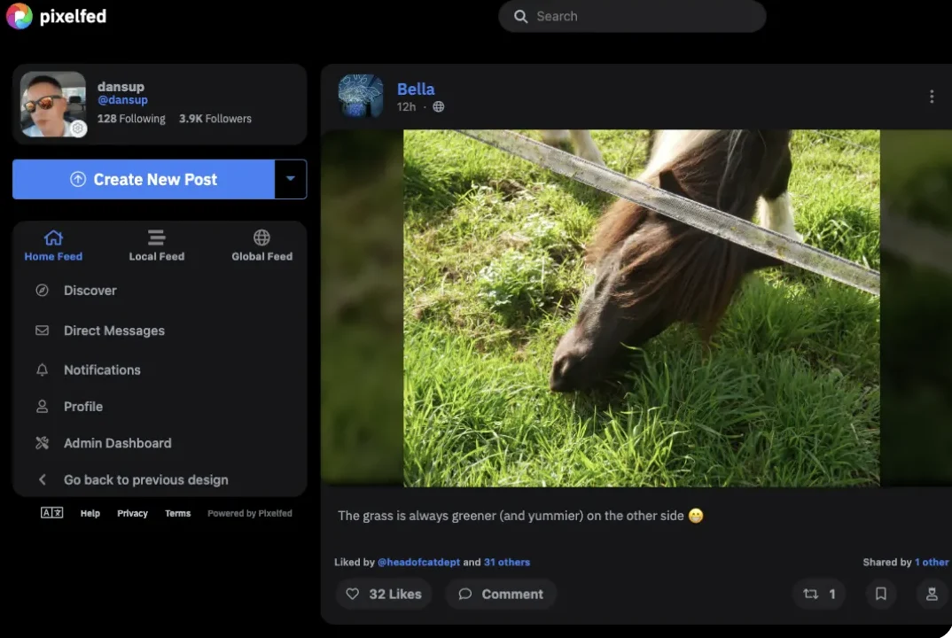This screenshot has width=952, height=638.
Task: Click the back chevron icon for previous design
Action: coord(42,479)
